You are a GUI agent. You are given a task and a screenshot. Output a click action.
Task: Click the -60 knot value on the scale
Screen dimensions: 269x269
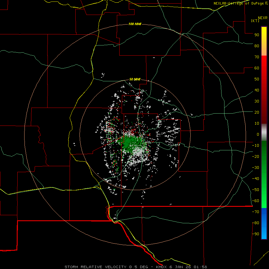coord(256,201)
